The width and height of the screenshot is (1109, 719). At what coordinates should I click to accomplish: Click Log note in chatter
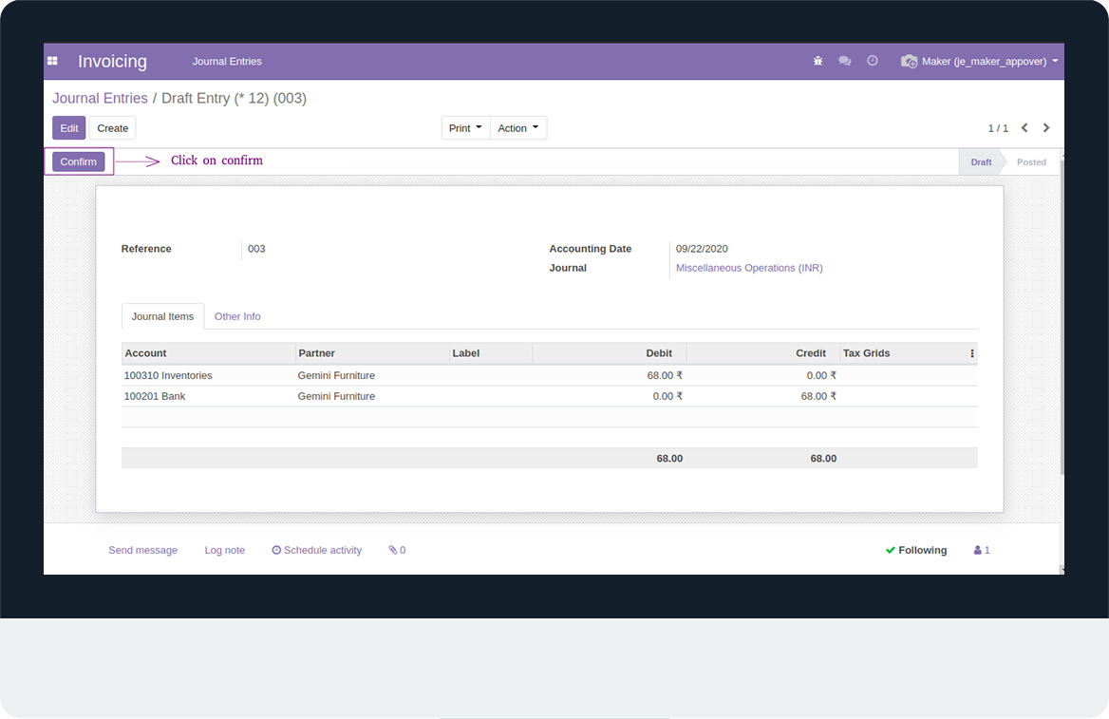[x=225, y=550]
